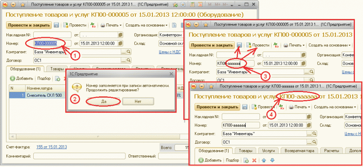Screen dimensions: 363x167
Task: Click Провести и закрыть in lower-right window
Action: pyautogui.click(x=217, y=107)
